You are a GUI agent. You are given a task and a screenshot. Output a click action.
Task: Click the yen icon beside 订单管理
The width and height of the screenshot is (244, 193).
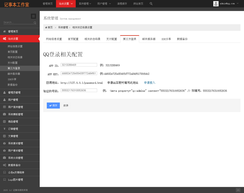tap(4, 129)
